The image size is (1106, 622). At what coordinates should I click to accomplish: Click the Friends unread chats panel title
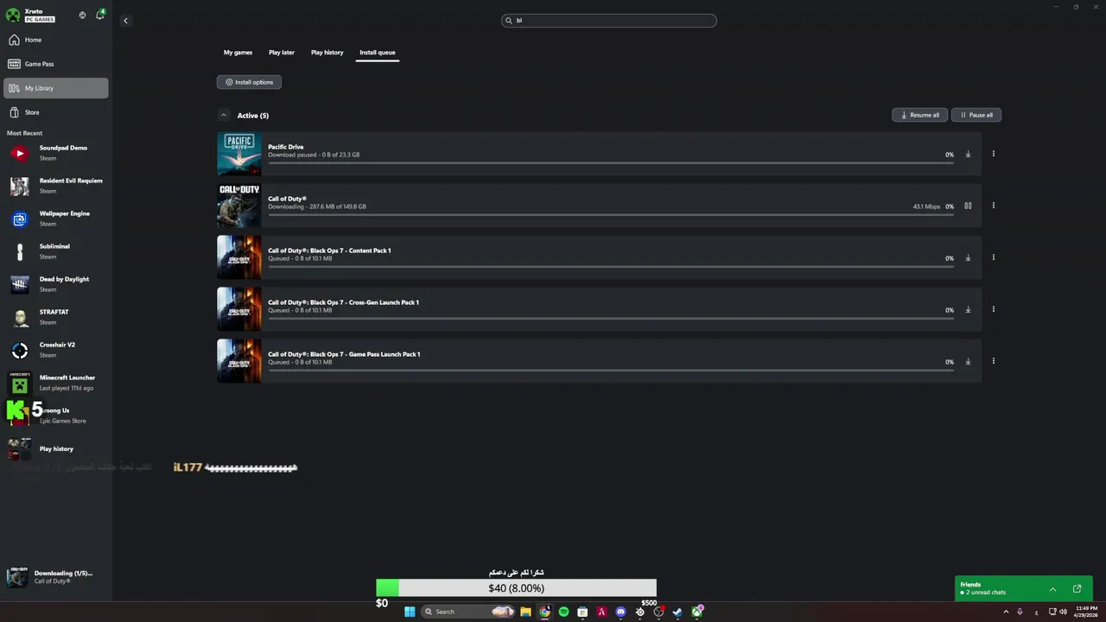coord(970,585)
